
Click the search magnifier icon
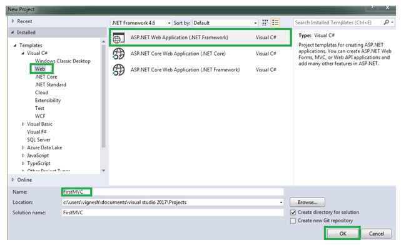387,22
